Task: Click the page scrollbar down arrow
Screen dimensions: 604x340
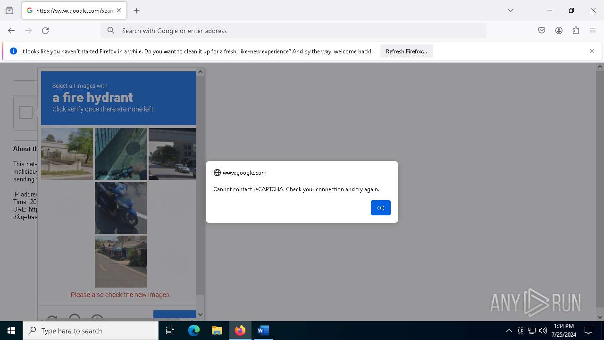Action: [x=600, y=317]
